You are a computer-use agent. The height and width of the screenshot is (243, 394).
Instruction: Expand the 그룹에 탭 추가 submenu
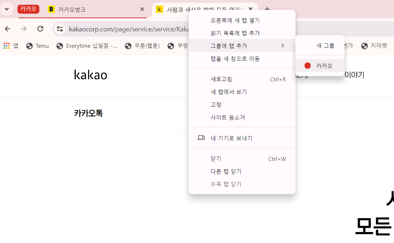pyautogui.click(x=242, y=46)
